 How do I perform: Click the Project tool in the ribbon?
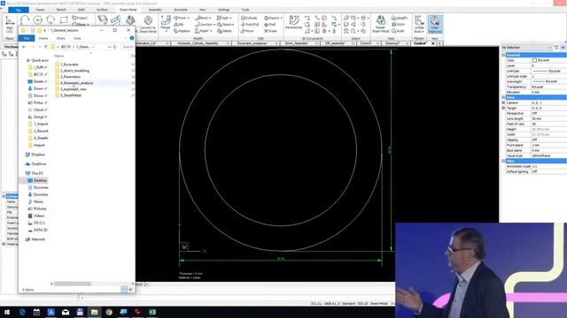click(80, 18)
